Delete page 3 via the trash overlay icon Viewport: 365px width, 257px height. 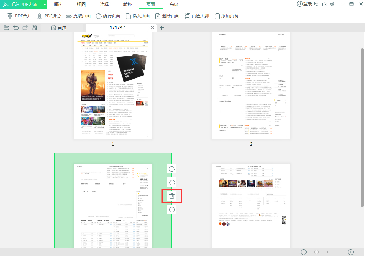171,196
